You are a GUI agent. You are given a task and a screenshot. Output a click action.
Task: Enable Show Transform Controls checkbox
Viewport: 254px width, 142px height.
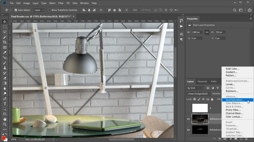click(49, 10)
